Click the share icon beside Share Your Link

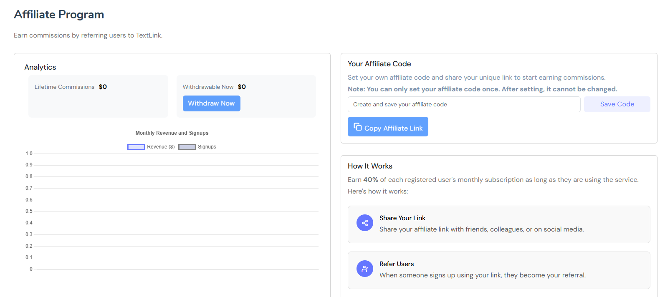364,223
